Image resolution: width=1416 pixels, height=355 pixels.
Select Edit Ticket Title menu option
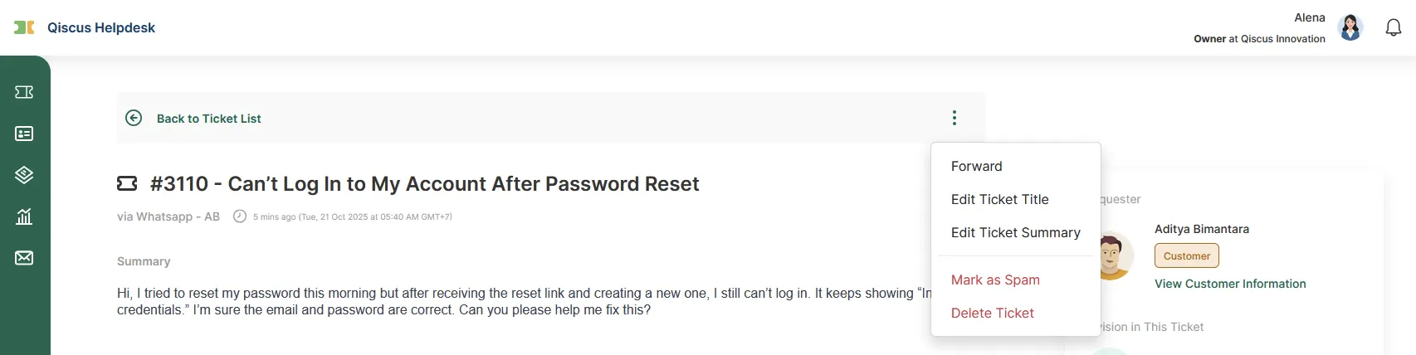999,199
